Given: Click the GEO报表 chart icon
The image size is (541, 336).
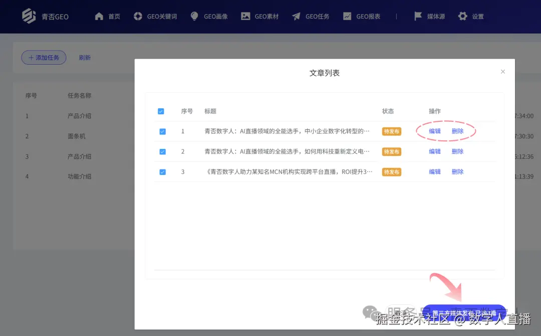Looking at the screenshot, I should coord(347,16).
